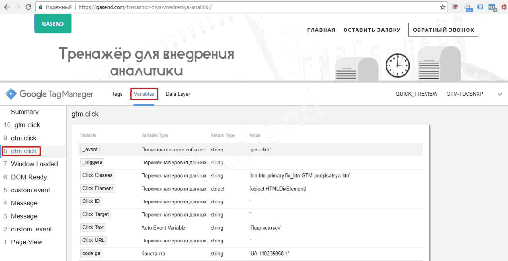Click the Константа variable type cell
Screen dimensions: 508x261
tap(153, 253)
